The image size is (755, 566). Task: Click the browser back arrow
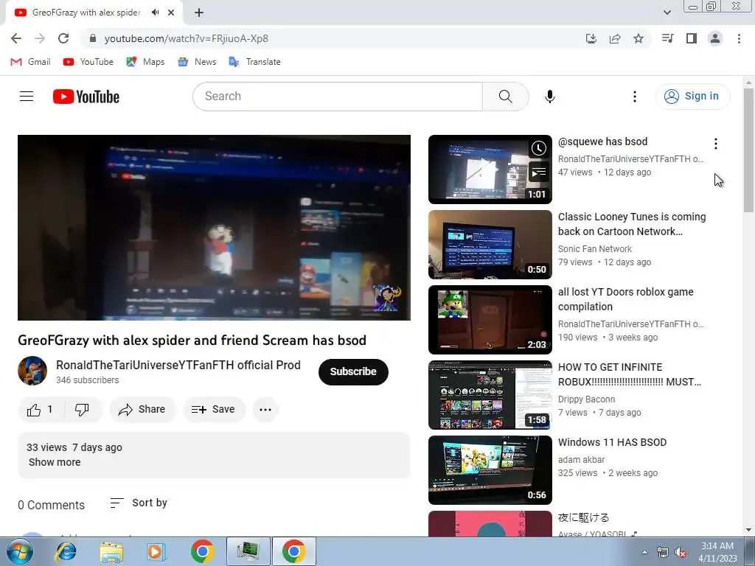(x=16, y=38)
